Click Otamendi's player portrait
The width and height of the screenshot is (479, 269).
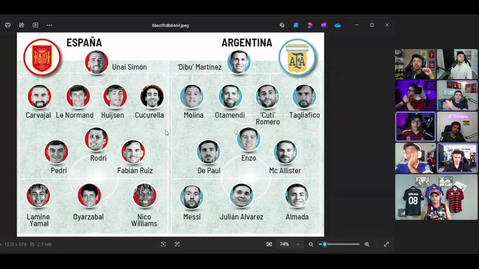(x=231, y=96)
